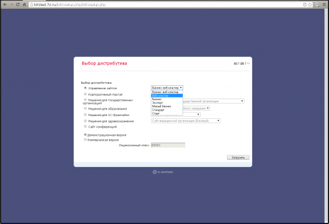The width and height of the screenshot is (329, 224).
Task: Reload the current page
Action: pos(18,4)
